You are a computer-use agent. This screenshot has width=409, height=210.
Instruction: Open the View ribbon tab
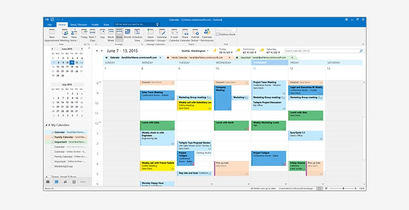106,25
